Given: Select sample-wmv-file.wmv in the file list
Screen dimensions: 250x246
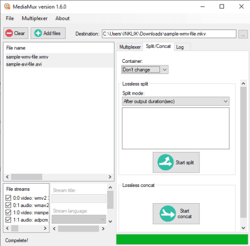Looking at the screenshot, I should [x=59, y=57].
